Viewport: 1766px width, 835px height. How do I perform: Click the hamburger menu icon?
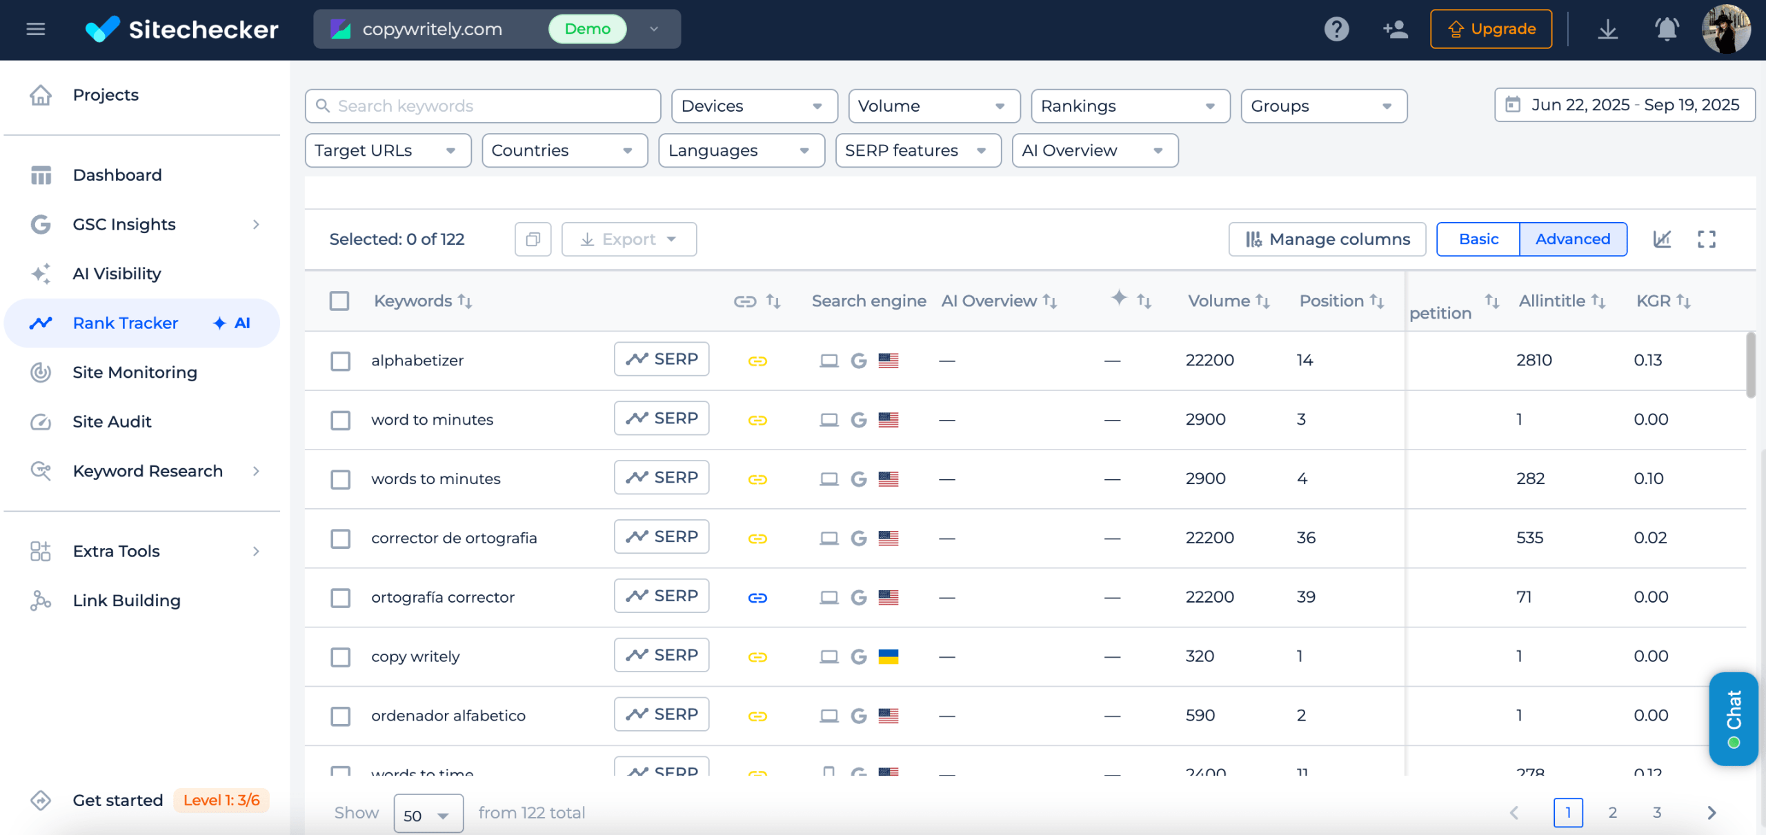pyautogui.click(x=35, y=29)
